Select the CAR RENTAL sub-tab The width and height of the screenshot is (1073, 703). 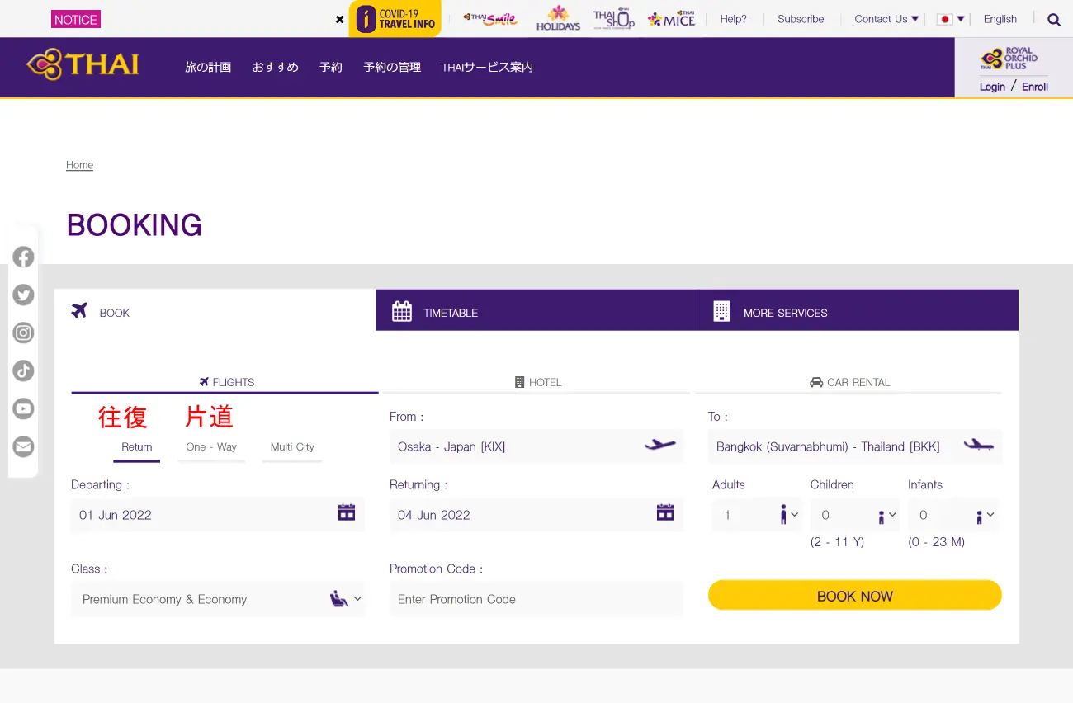(x=848, y=382)
